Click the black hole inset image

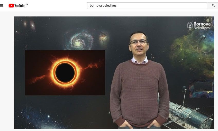coord(65,73)
